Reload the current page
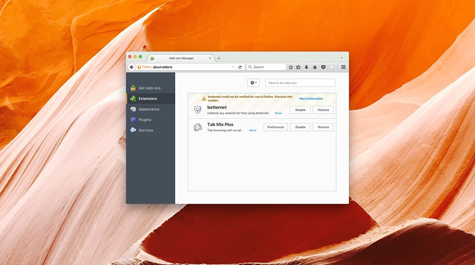 [240, 67]
